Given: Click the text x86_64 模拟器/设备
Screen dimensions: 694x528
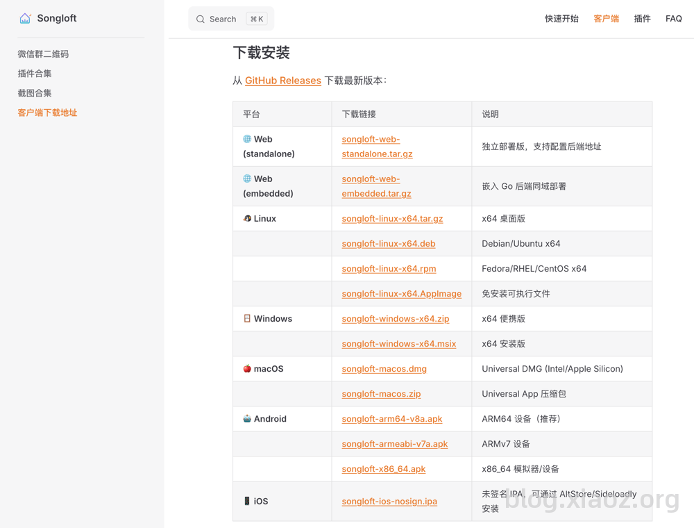Looking at the screenshot, I should coord(520,469).
